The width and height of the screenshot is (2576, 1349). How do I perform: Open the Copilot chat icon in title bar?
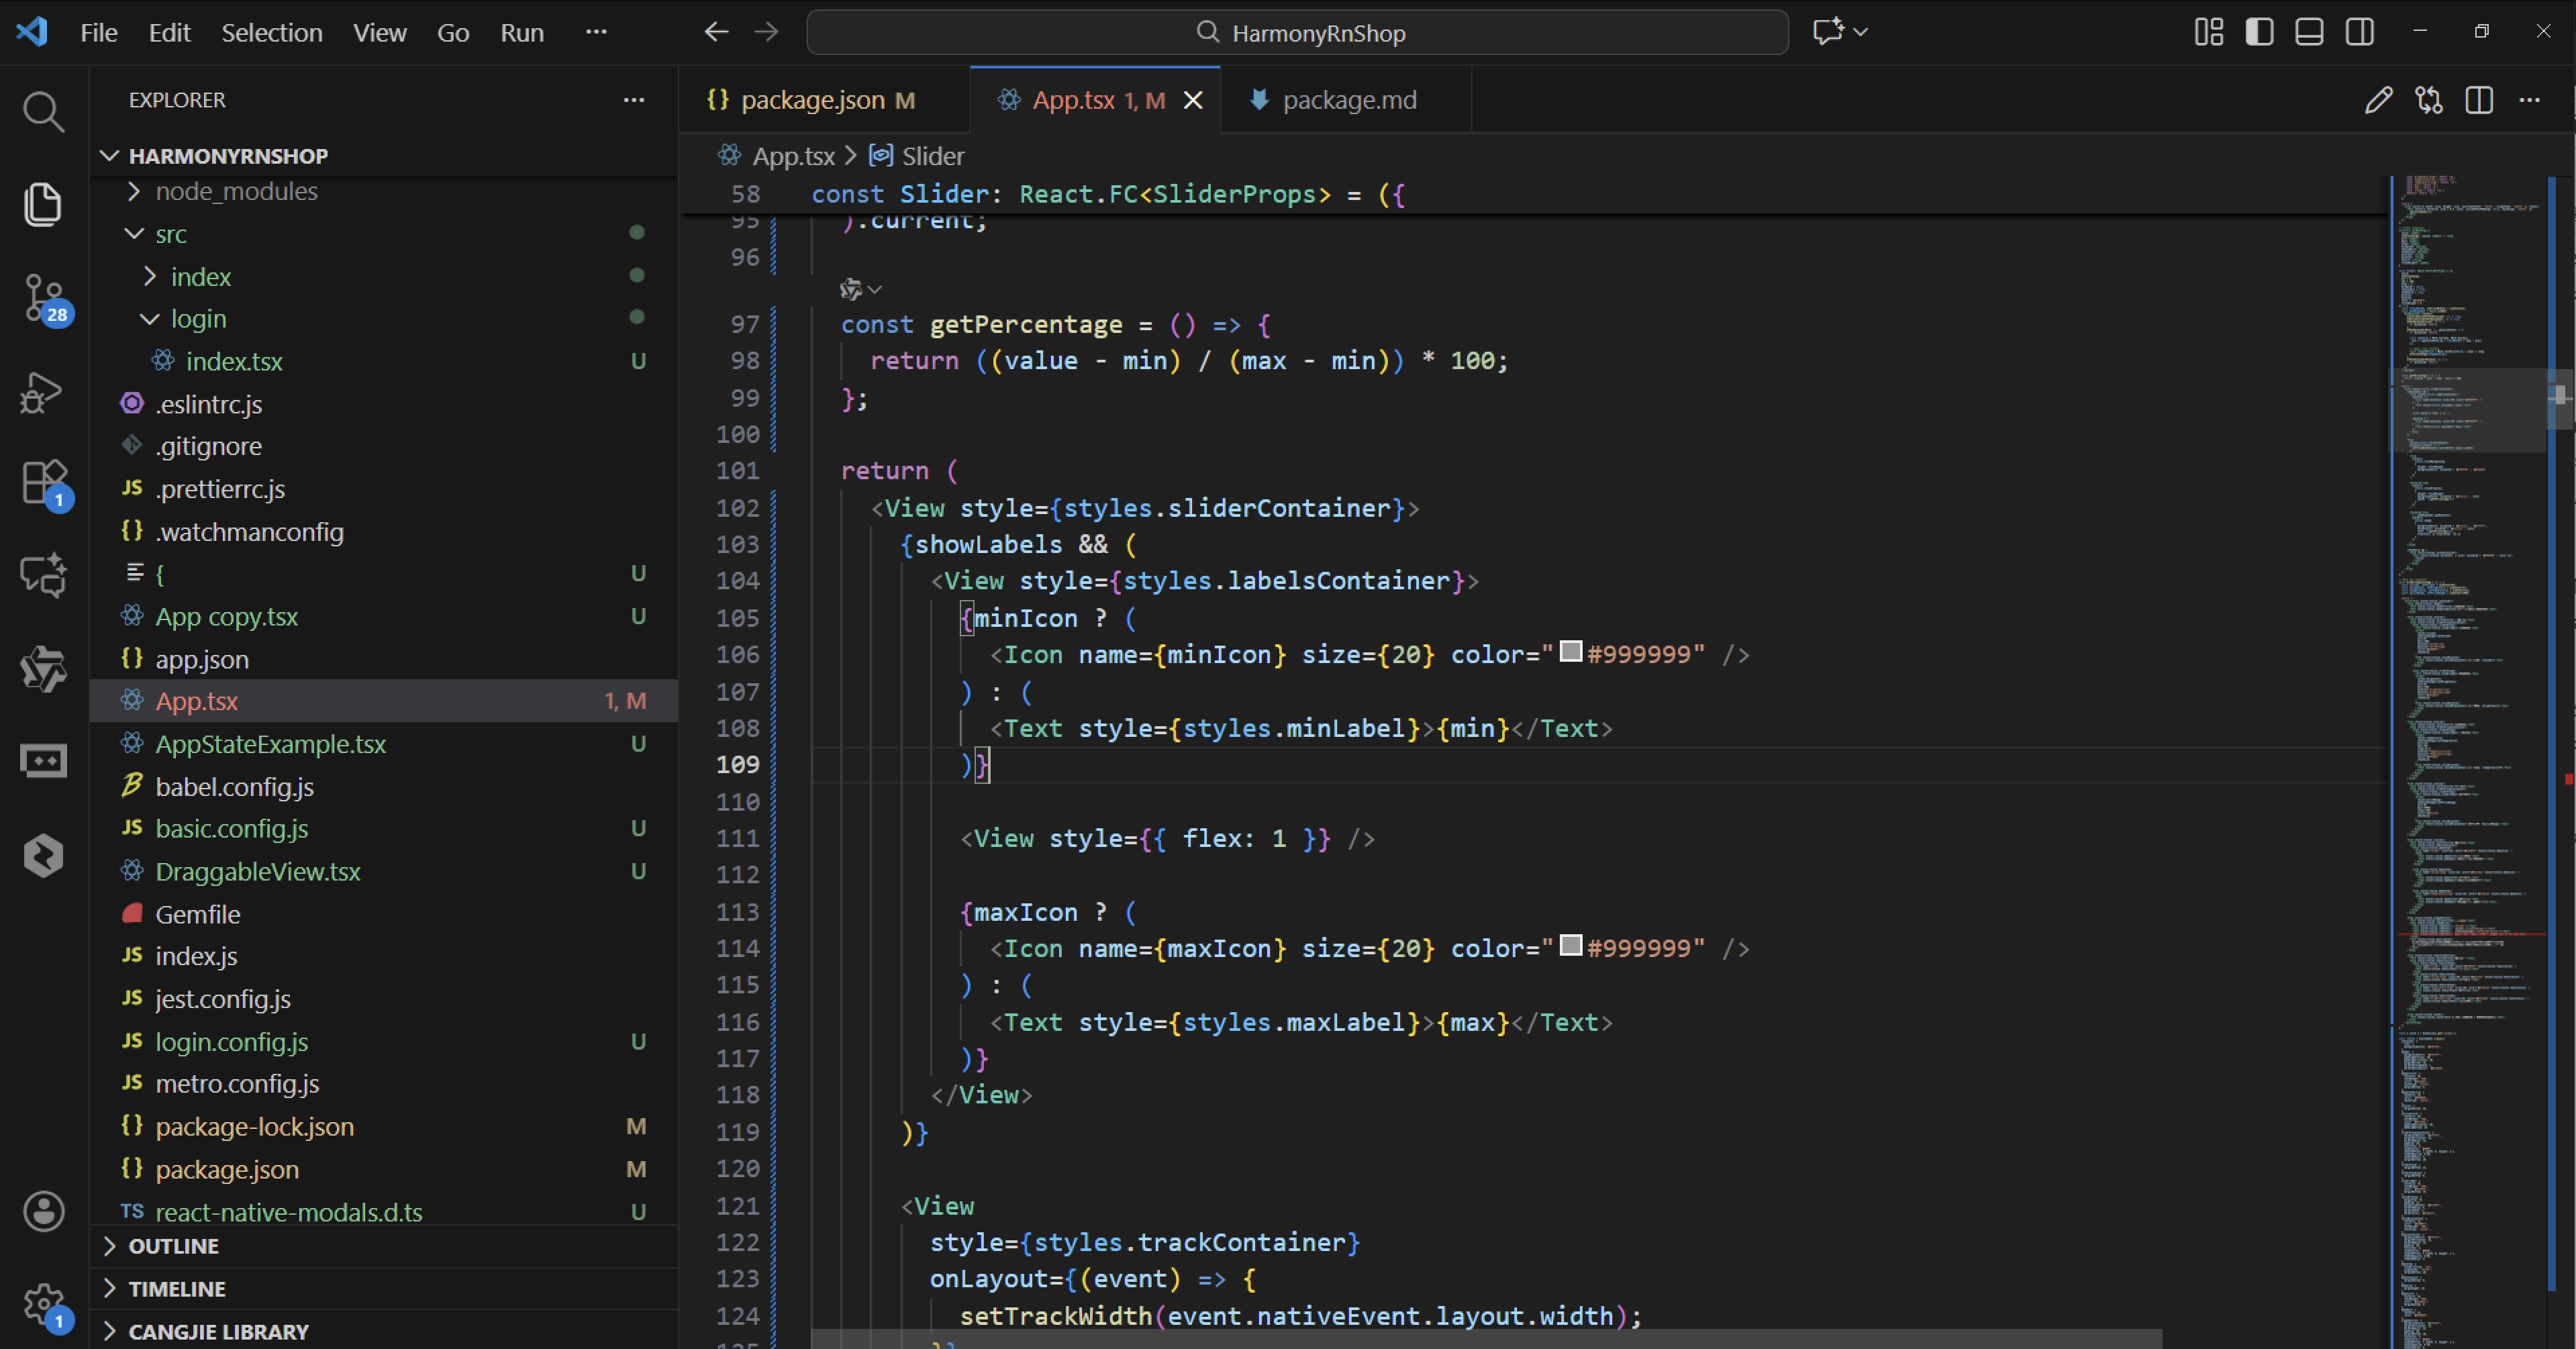tap(1828, 32)
